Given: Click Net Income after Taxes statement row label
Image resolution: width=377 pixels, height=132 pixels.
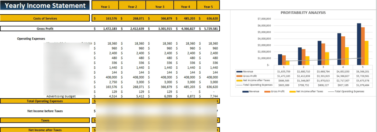Looking at the screenshot, I should (45, 130).
